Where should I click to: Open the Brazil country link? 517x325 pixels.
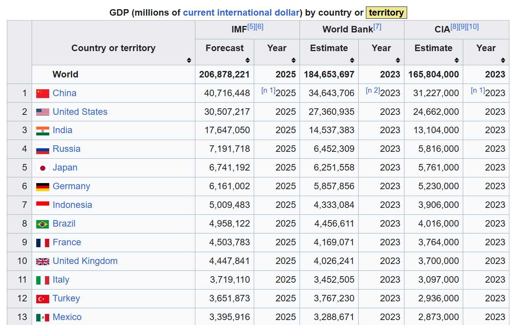point(64,224)
